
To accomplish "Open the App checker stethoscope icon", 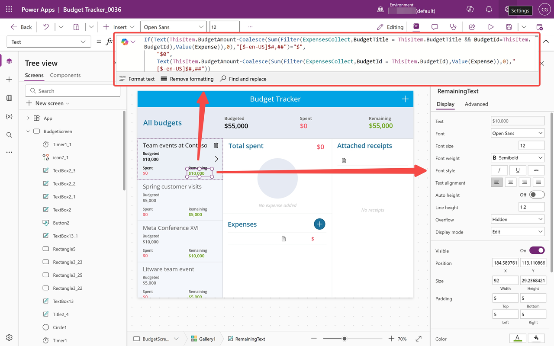I will pyautogui.click(x=453, y=27).
